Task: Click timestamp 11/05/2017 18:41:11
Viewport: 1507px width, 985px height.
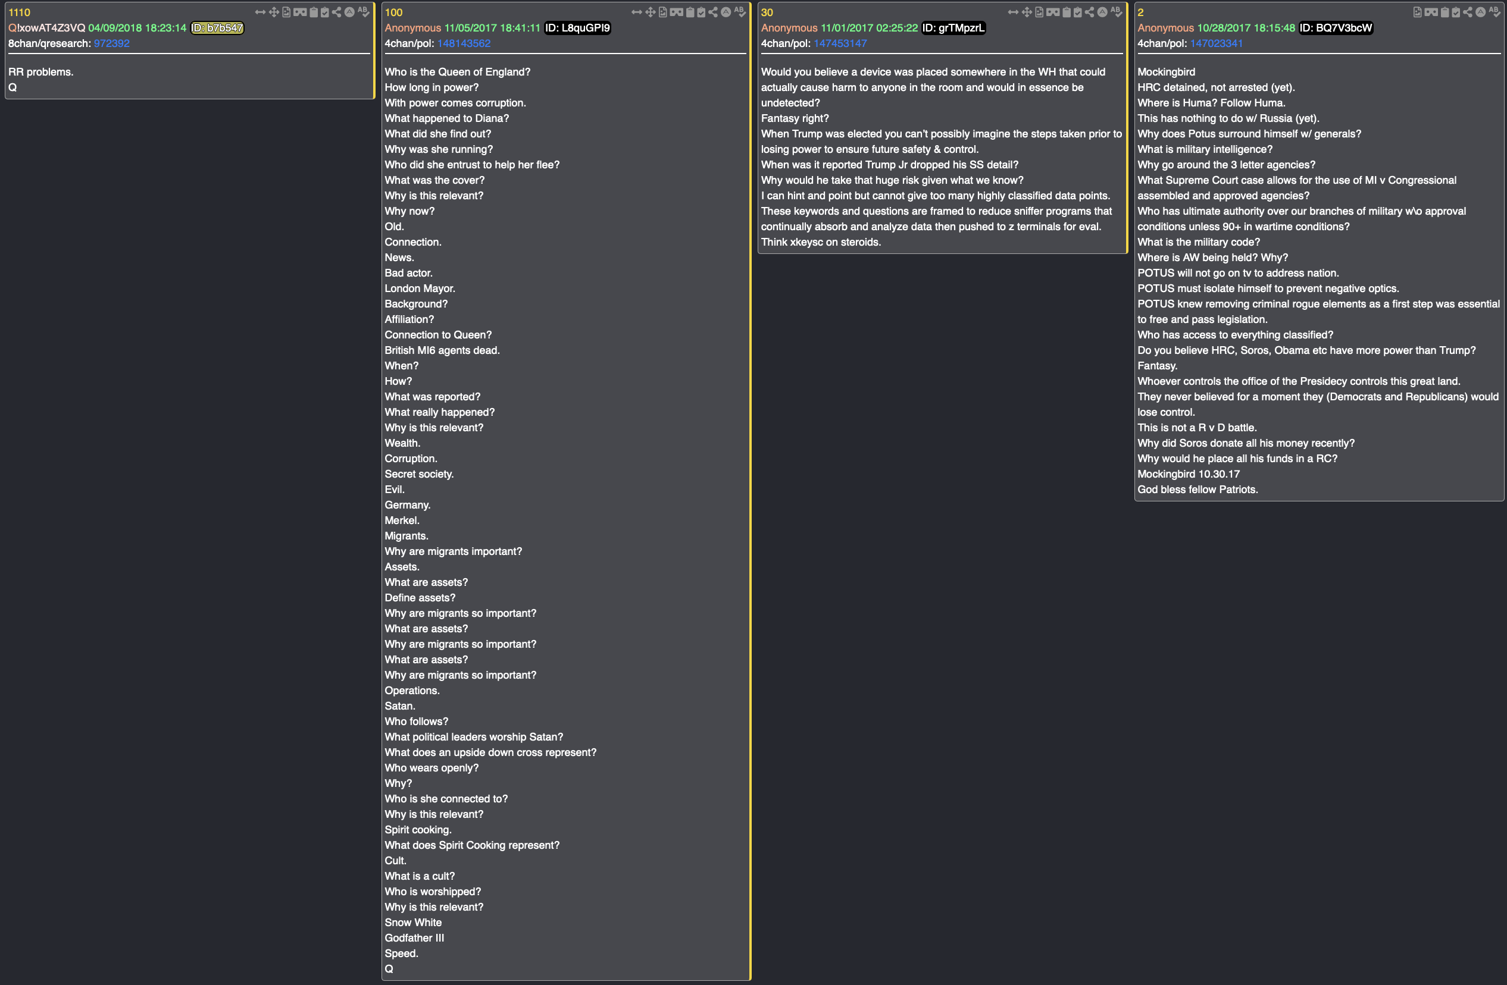Action: [x=492, y=28]
